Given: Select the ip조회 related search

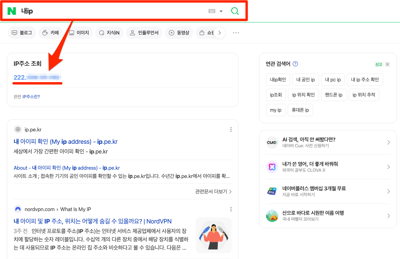Looking at the screenshot, I should point(276,95).
